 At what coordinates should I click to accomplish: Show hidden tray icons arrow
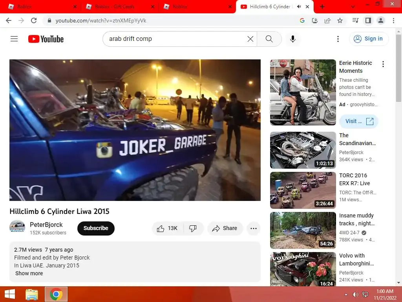point(346,295)
